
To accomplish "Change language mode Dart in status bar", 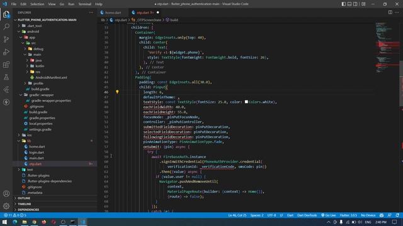I will [x=290, y=215].
